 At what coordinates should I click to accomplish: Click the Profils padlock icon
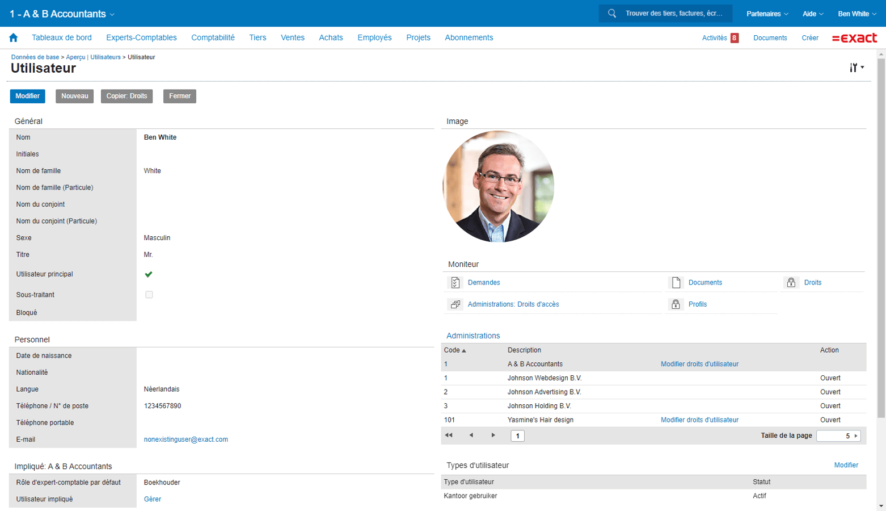coord(676,304)
